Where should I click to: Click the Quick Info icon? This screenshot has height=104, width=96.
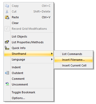(7, 48)
